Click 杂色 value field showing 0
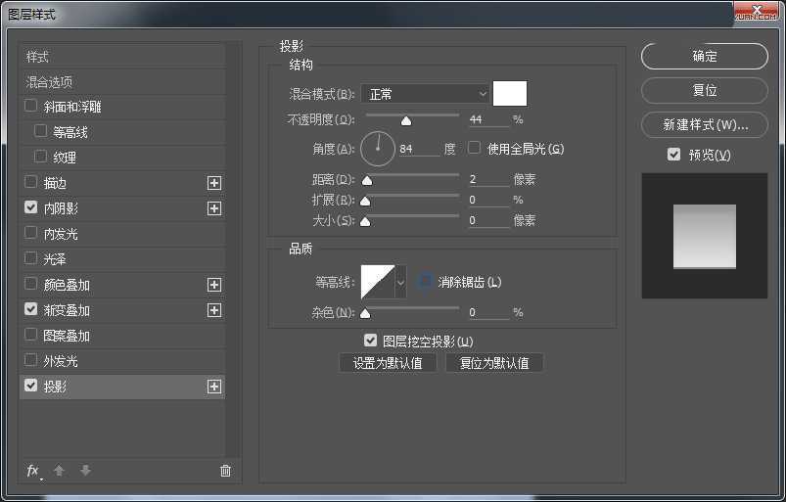Viewport: 786px width, 502px height. tap(488, 312)
